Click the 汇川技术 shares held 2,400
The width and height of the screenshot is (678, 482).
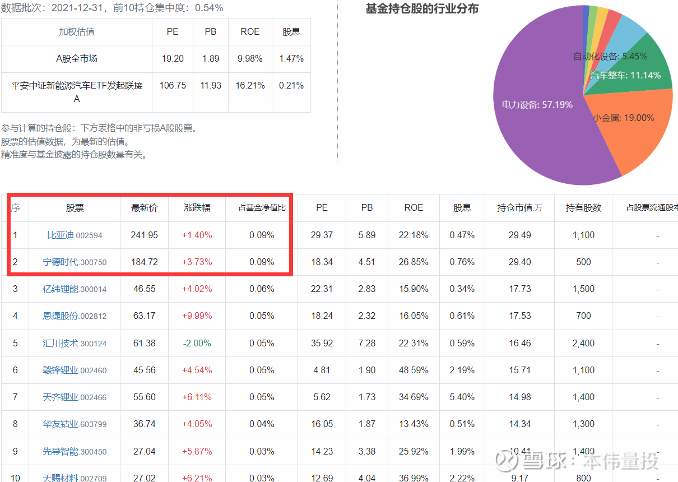[x=583, y=343]
